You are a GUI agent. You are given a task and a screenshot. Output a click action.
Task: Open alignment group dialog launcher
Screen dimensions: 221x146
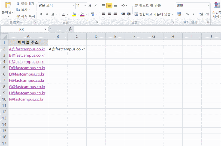coord(172,22)
